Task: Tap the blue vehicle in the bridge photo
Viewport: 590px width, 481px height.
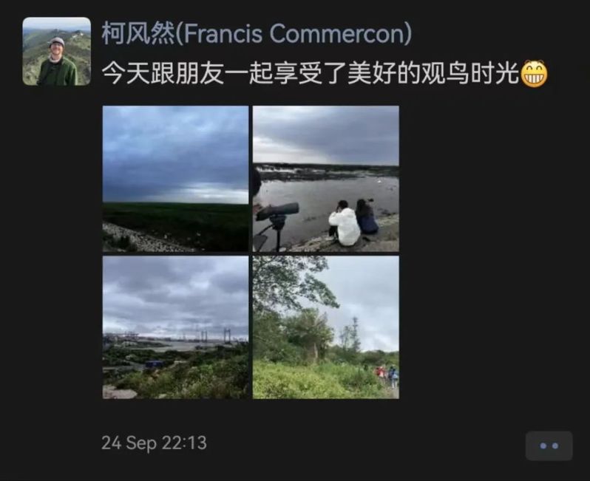Action: tap(154, 364)
